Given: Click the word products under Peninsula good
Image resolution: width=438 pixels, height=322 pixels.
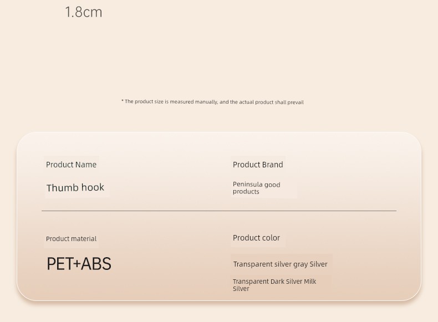Looking at the screenshot, I should click(x=246, y=192).
